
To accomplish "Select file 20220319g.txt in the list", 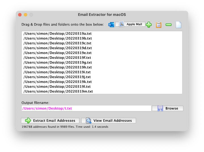I will click(x=102, y=62).
